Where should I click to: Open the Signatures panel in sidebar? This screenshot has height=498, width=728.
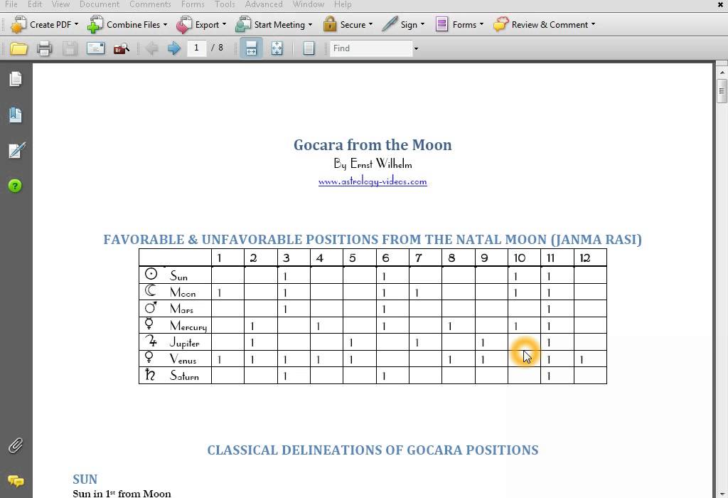[16, 150]
